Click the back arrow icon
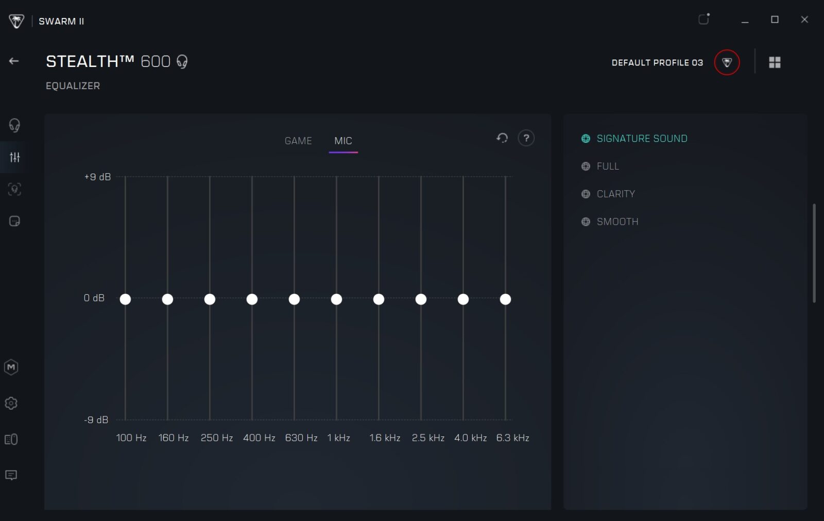The height and width of the screenshot is (521, 824). tap(14, 61)
